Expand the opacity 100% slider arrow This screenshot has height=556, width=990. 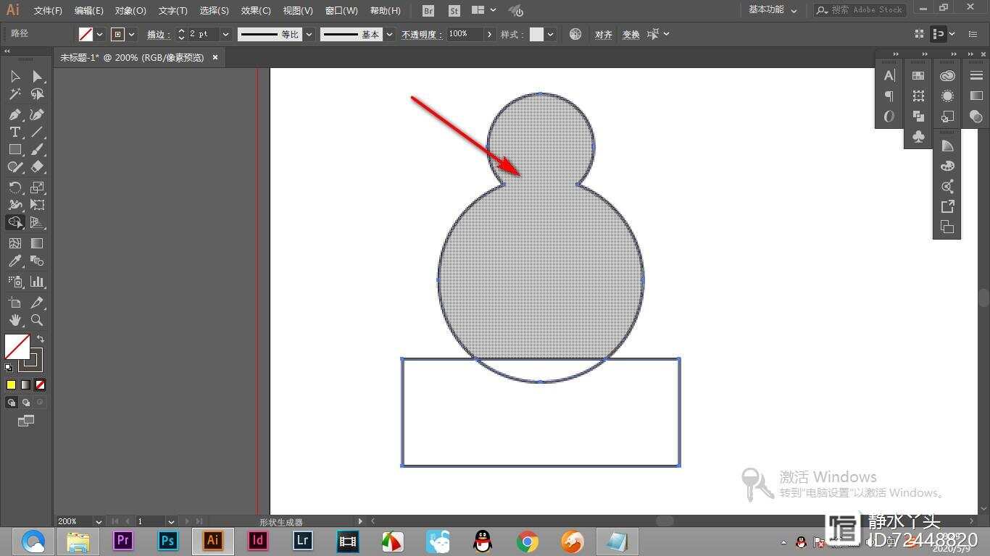(490, 34)
